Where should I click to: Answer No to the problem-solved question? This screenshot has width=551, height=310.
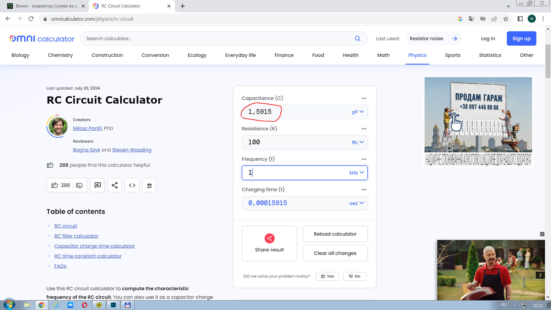355,276
